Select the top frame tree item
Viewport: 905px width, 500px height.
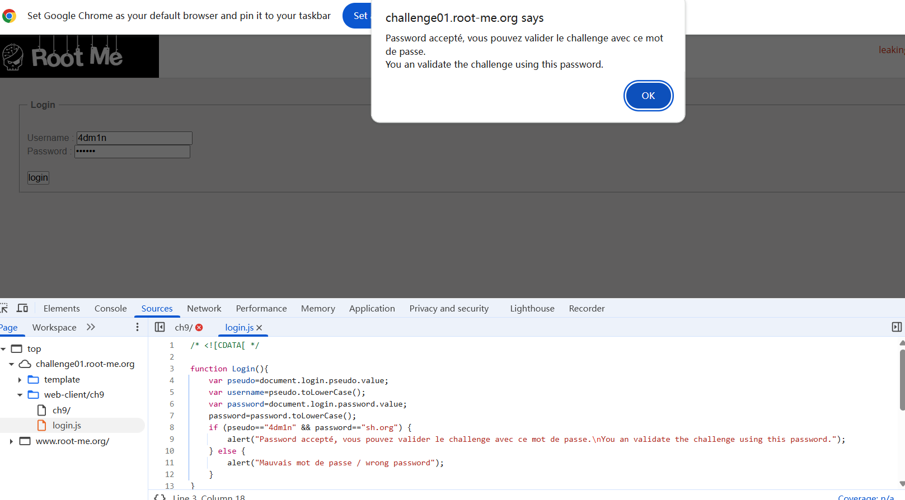click(x=34, y=348)
